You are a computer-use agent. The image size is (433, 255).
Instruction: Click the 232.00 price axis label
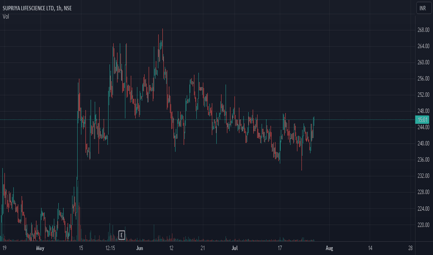tap(423, 176)
